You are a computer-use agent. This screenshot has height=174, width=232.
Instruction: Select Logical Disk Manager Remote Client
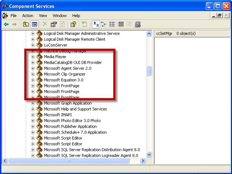[x=75, y=40]
